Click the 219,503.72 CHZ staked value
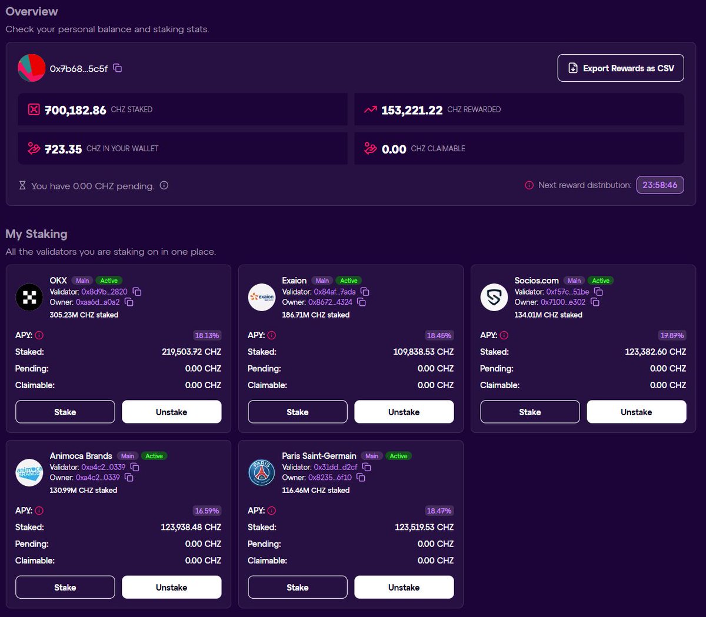The image size is (706, 617). tap(192, 352)
